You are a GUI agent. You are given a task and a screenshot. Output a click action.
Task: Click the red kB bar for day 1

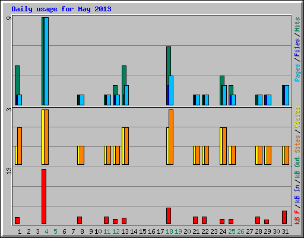click(x=17, y=220)
